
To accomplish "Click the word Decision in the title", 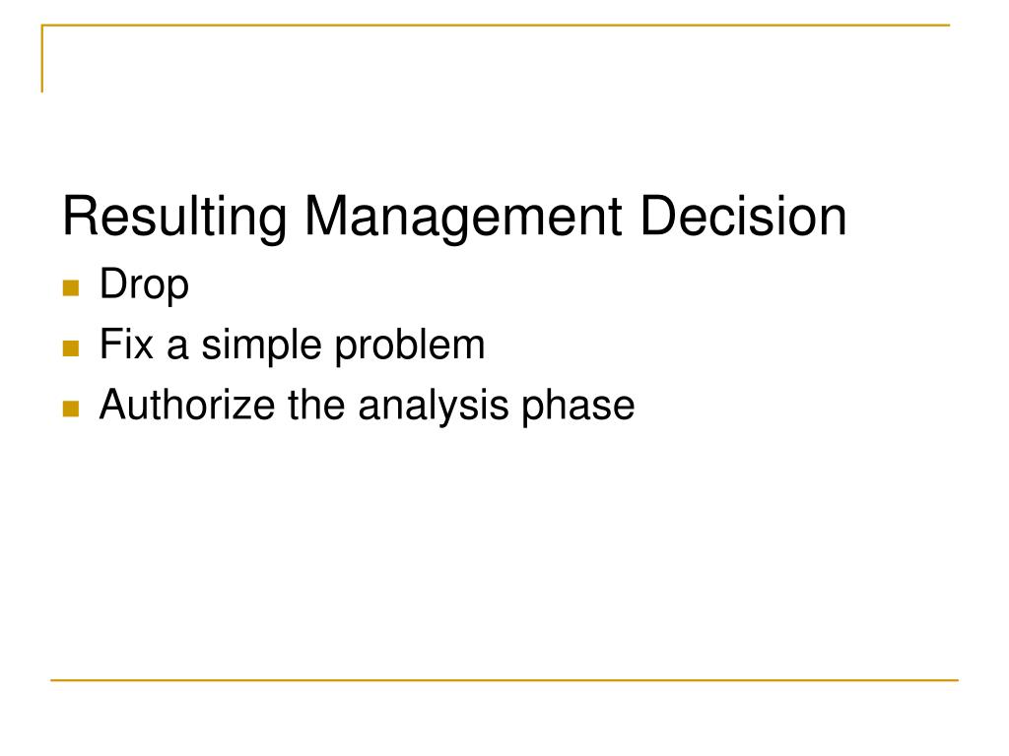I will click(x=743, y=216).
